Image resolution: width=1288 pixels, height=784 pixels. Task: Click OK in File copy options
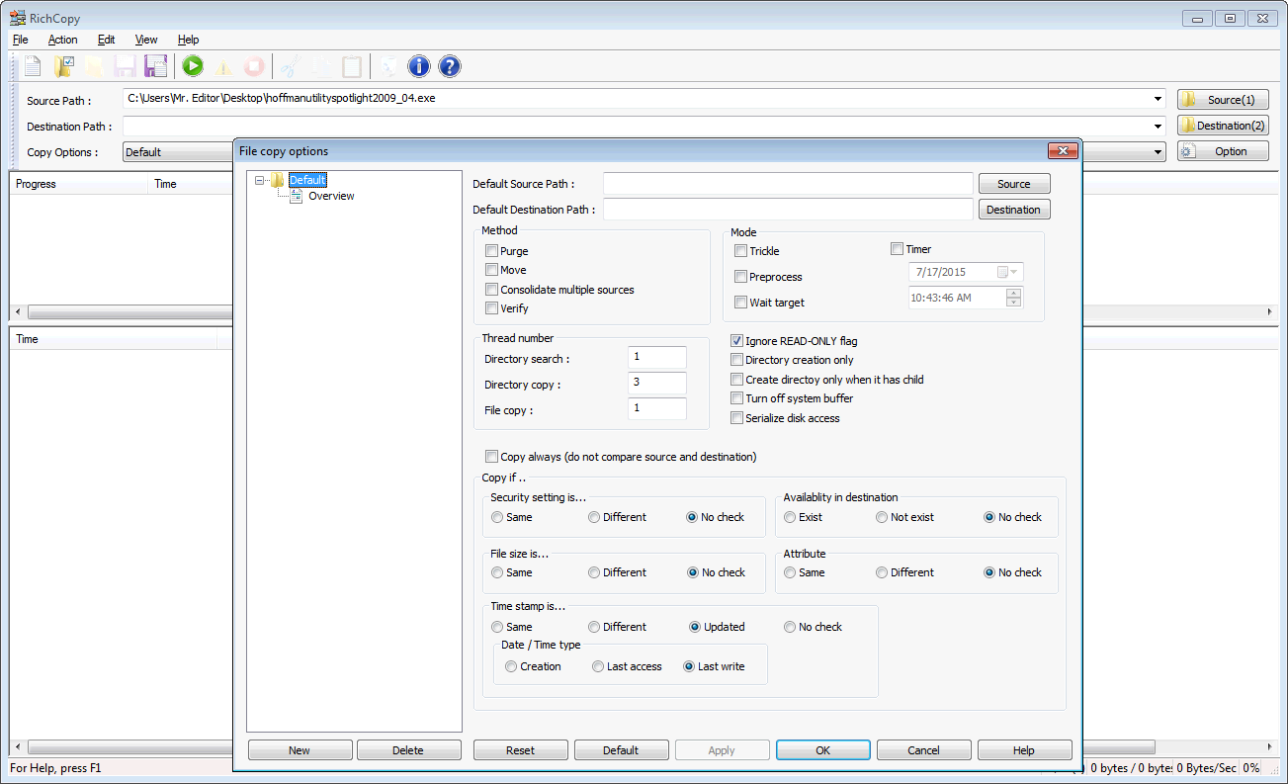coord(822,750)
